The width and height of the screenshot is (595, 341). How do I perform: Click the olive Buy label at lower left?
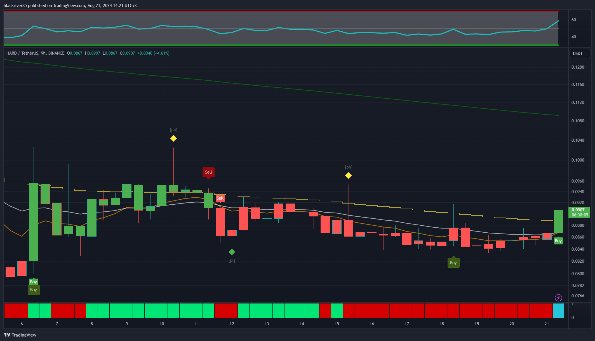pos(34,290)
